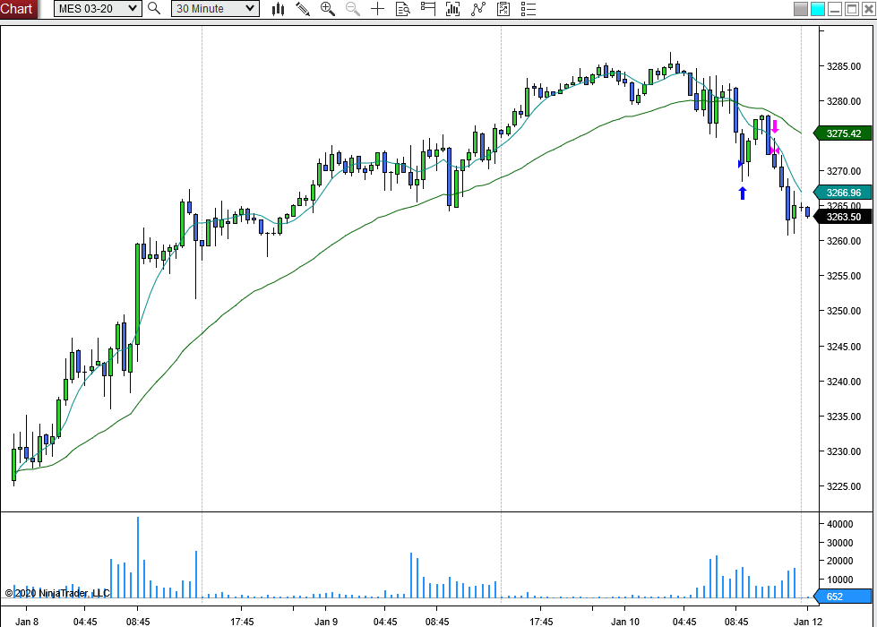Click the gray window link color square
The height and width of the screenshot is (627, 877).
801,9
